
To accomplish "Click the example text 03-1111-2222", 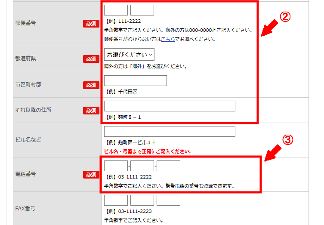I will tap(135, 177).
